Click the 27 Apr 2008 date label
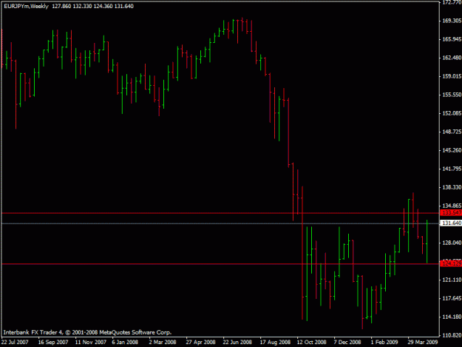462x347 pixels. point(200,342)
